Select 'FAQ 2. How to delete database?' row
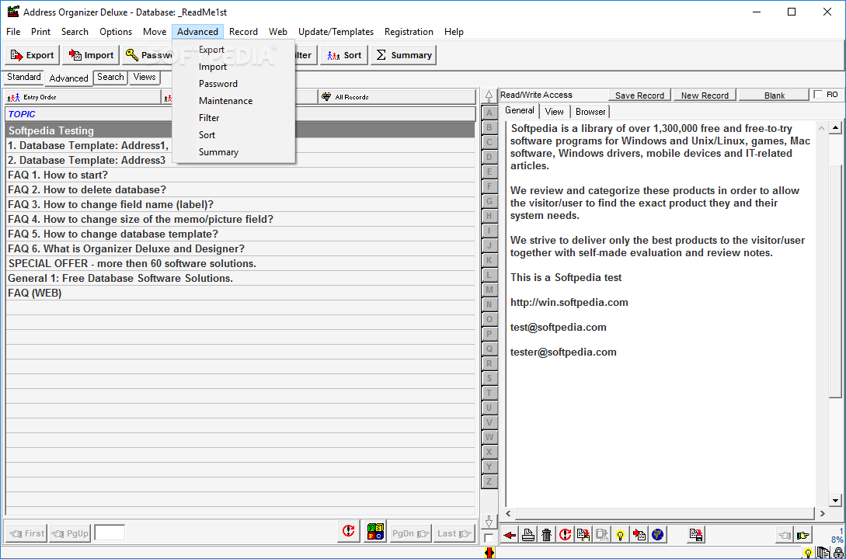Image resolution: width=846 pixels, height=559 pixels. tap(240, 189)
